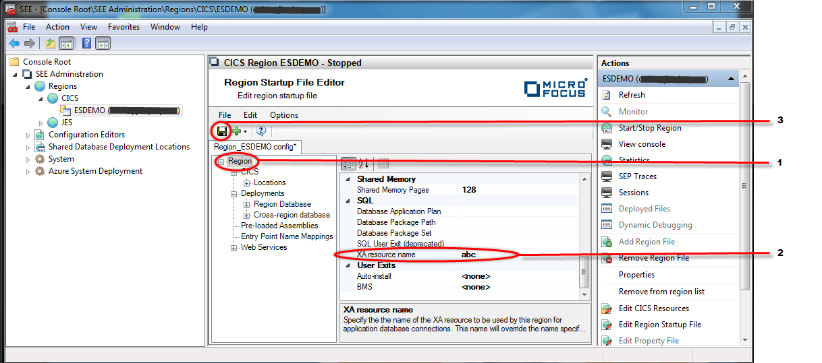Click the Start/Stop Region action link
822x363 pixels.
coord(650,128)
